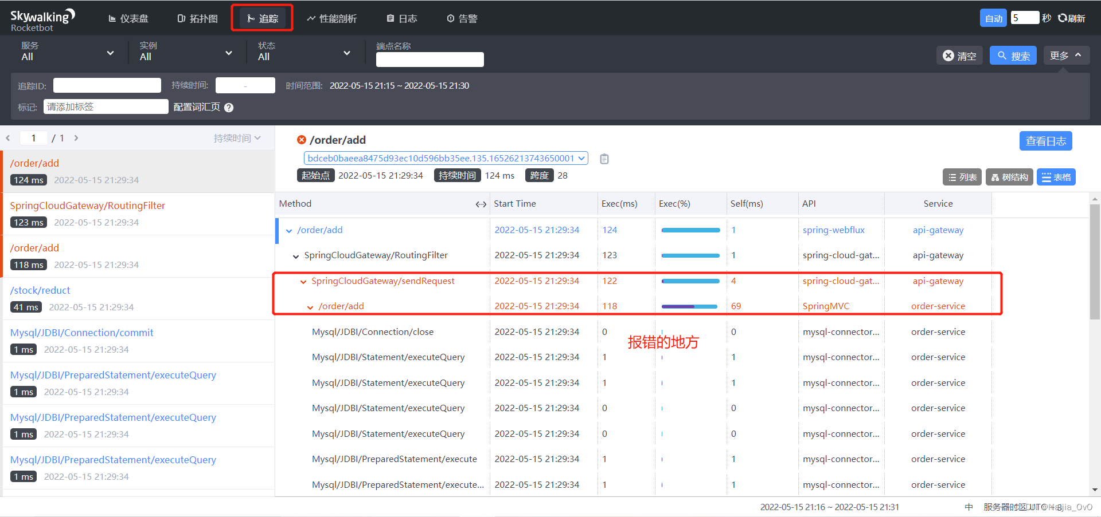Open the 拓扑图 topology tab
1101x517 pixels.
(198, 18)
